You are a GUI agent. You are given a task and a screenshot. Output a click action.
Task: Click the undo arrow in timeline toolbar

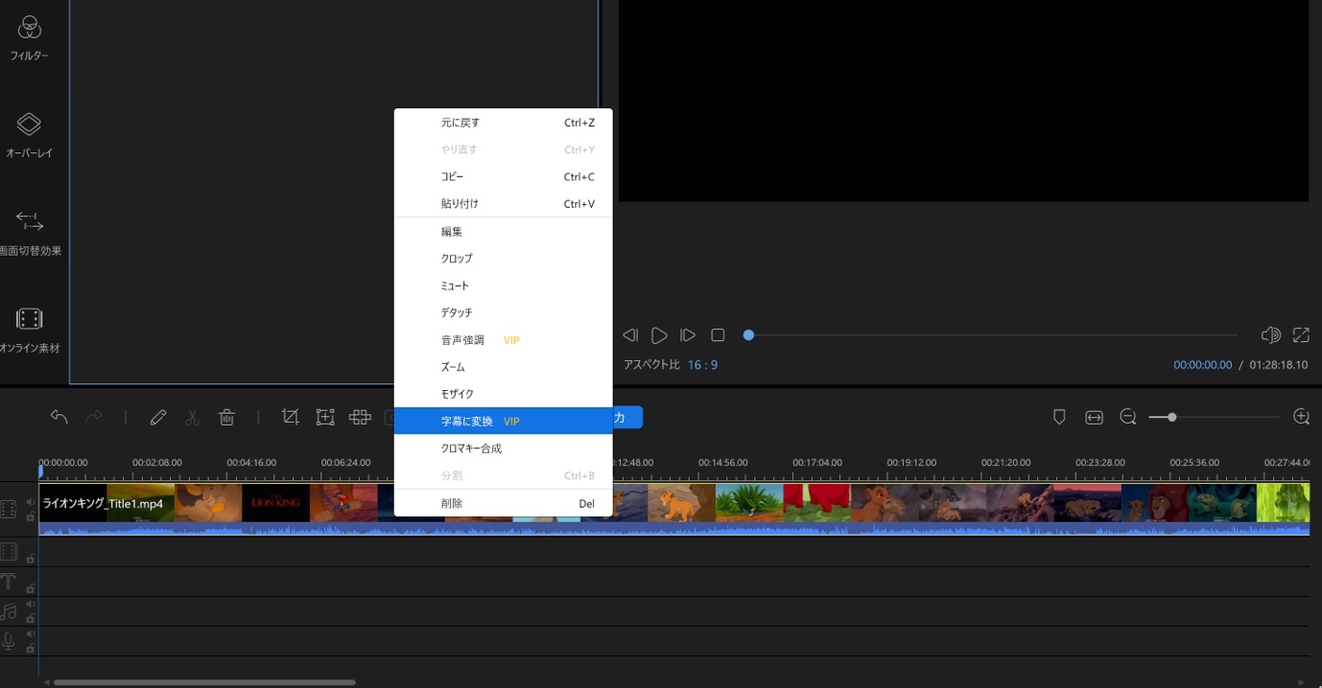pos(59,417)
